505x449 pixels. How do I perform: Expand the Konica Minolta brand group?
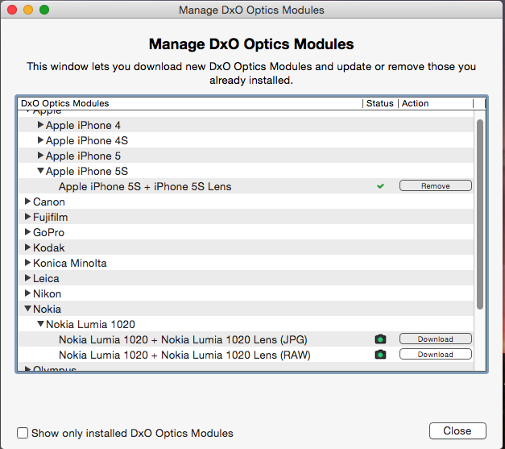[27, 262]
